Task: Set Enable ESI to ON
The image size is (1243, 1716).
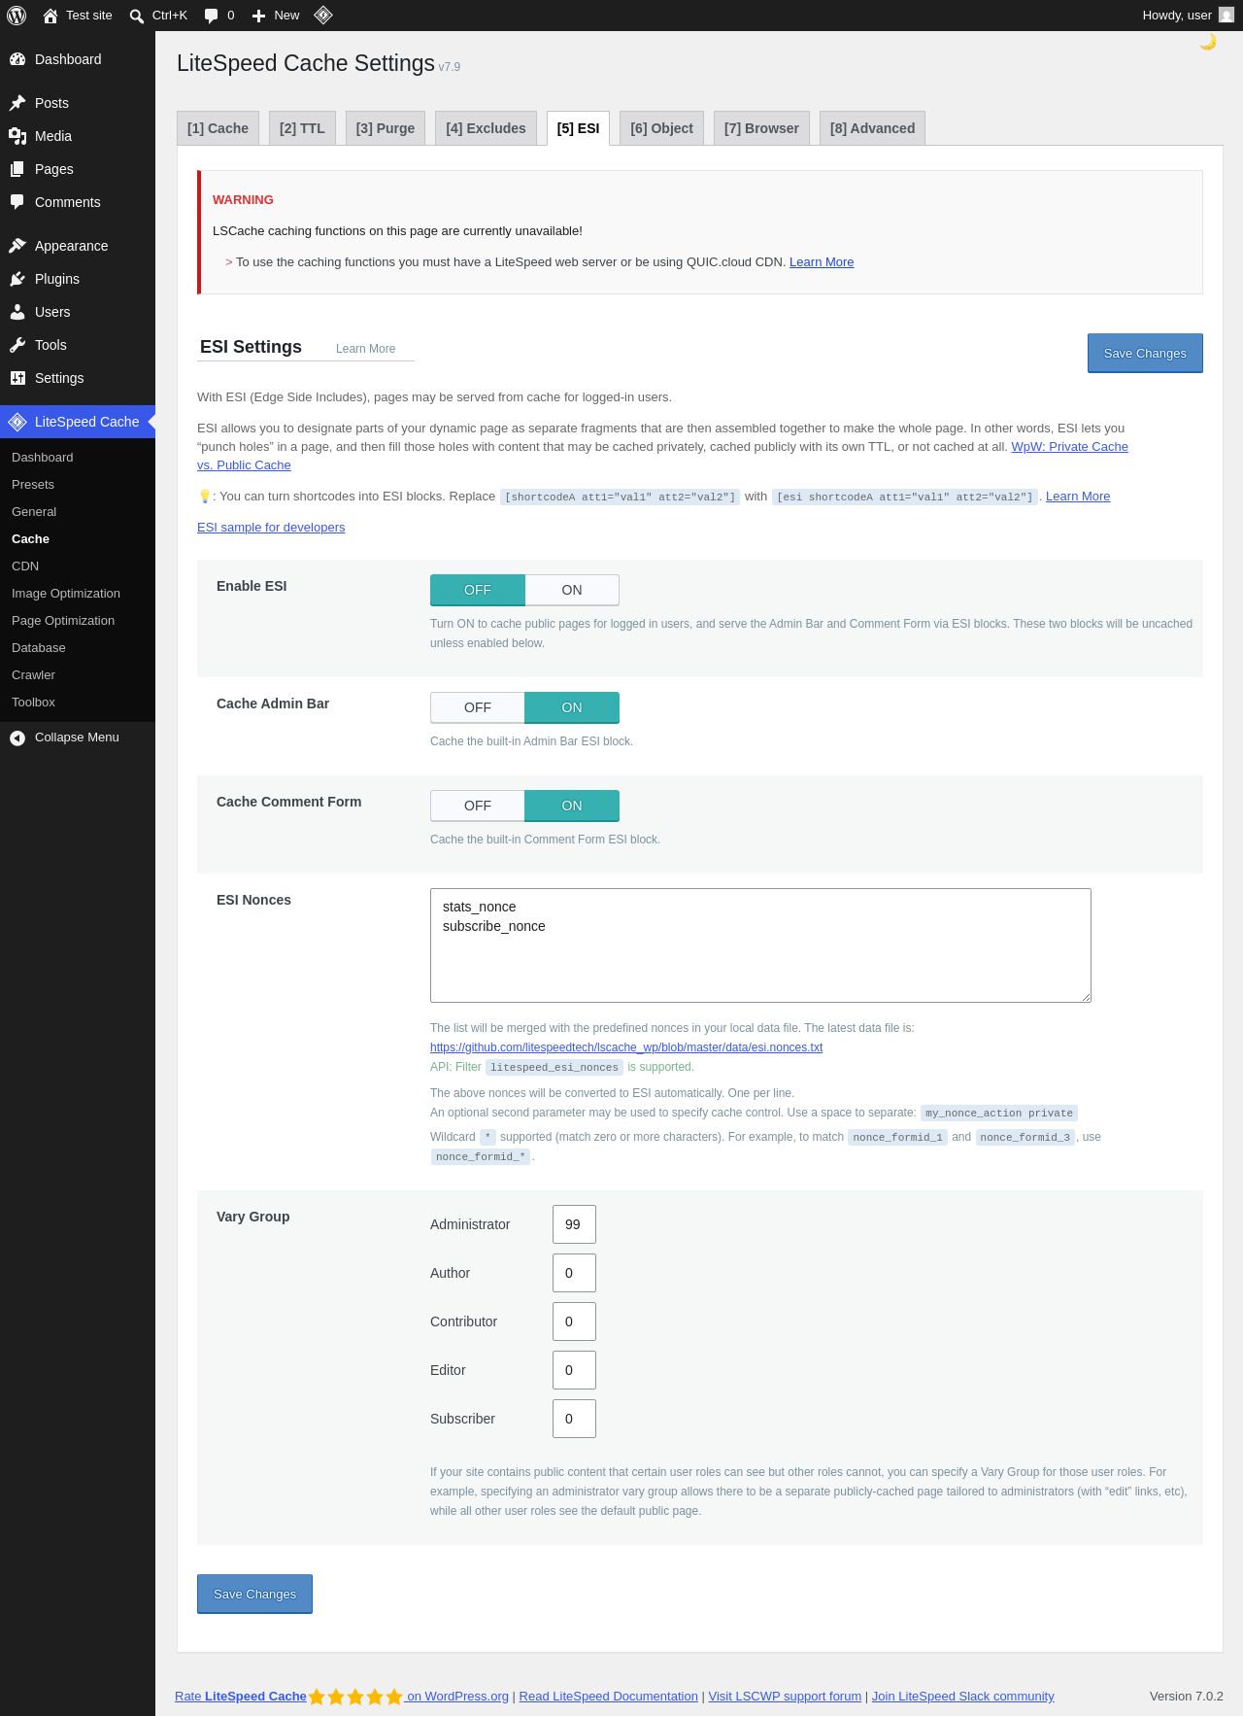Action: point(572,590)
